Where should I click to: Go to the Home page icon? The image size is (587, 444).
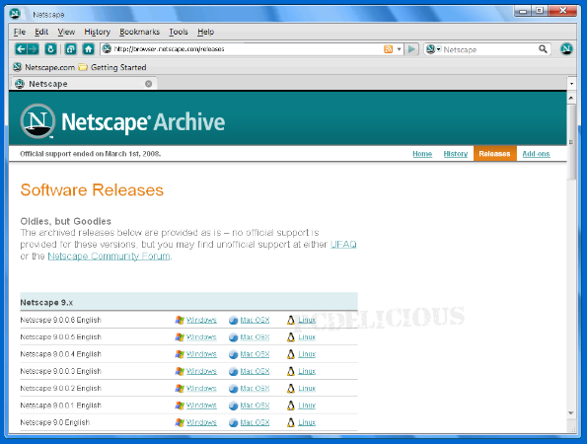[89, 49]
